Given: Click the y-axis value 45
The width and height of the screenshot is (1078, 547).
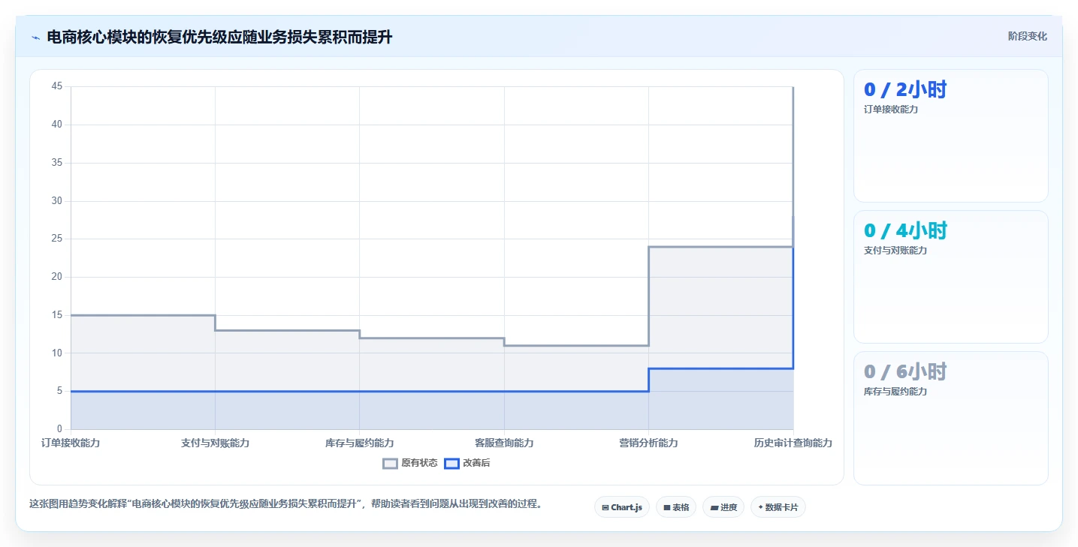Looking at the screenshot, I should [x=57, y=86].
